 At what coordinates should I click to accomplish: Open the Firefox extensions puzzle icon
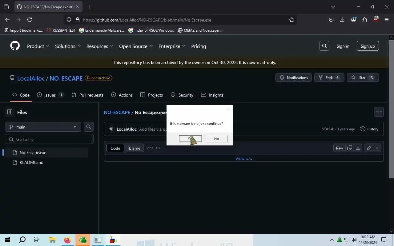coord(364,20)
